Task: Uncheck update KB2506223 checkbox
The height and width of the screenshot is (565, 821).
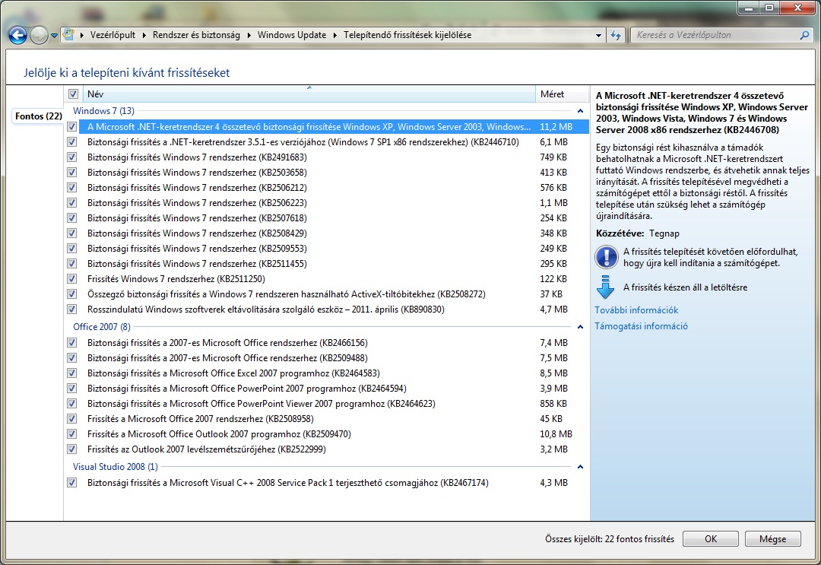Action: [x=72, y=202]
